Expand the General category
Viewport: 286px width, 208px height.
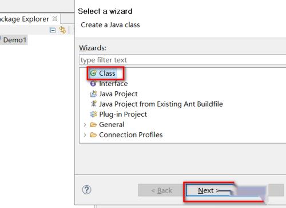[85, 125]
